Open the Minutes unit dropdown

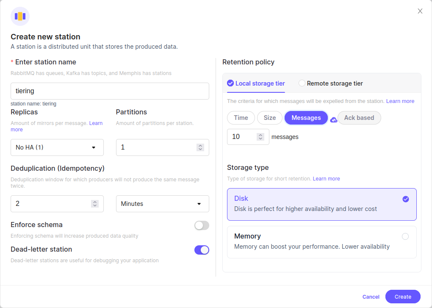click(163, 204)
